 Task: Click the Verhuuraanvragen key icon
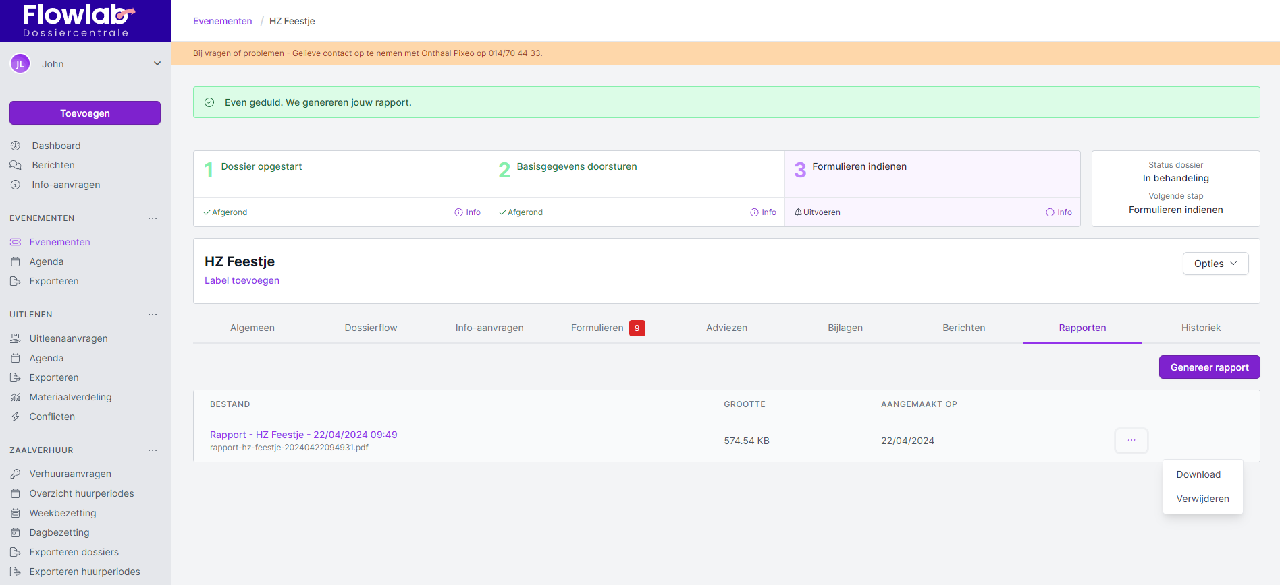pos(16,474)
